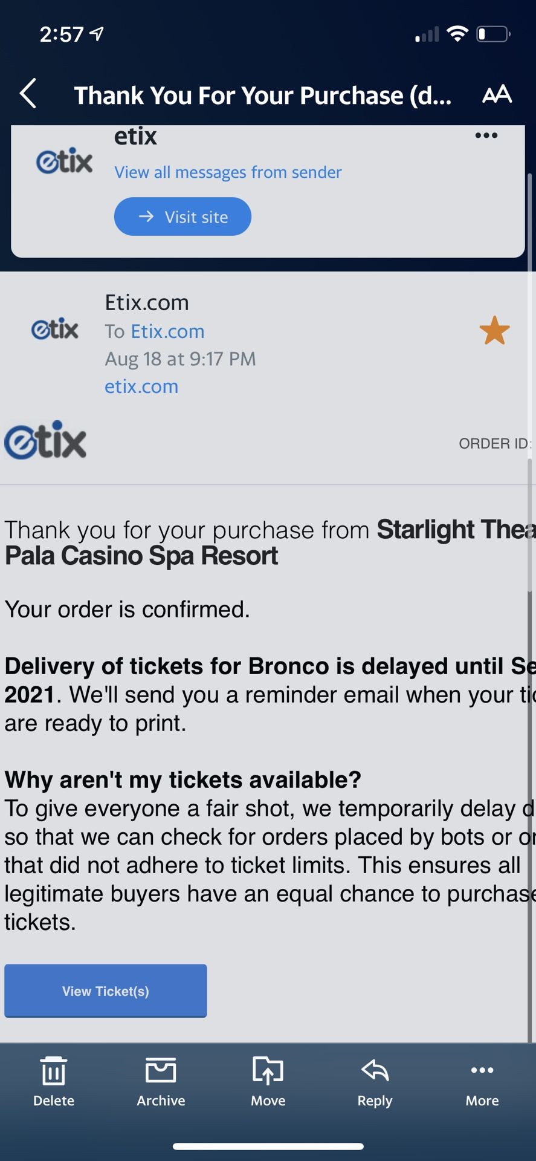Screen dimensions: 536x1161
Task: Tap the location arrow in status bar
Action: click(97, 34)
